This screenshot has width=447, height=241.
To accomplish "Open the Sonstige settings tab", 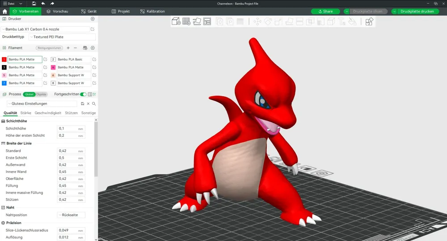I will click(x=89, y=113).
